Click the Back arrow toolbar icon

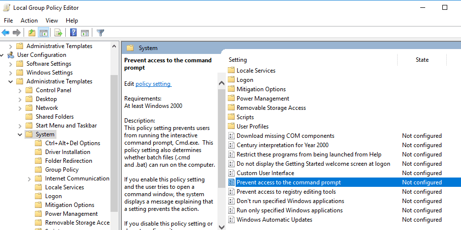(x=5, y=32)
